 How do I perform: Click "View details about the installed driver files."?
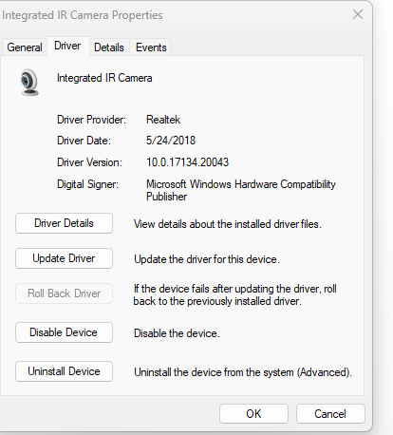(x=228, y=224)
